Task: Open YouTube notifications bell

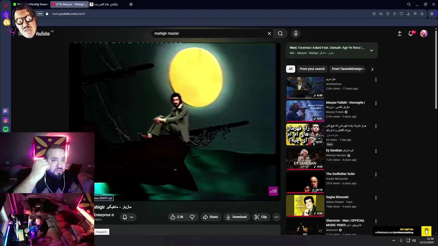Action: coord(411,33)
